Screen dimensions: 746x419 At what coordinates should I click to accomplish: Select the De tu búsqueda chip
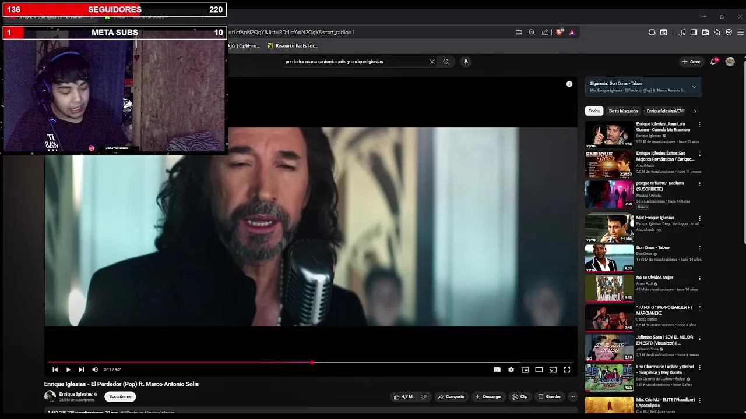[623, 111]
